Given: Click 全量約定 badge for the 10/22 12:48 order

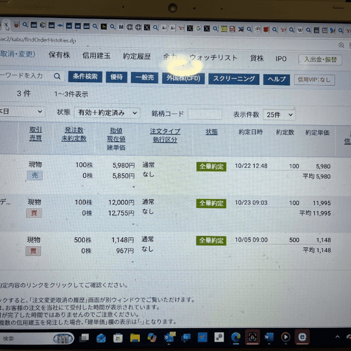Looking at the screenshot, I should click(x=211, y=167).
